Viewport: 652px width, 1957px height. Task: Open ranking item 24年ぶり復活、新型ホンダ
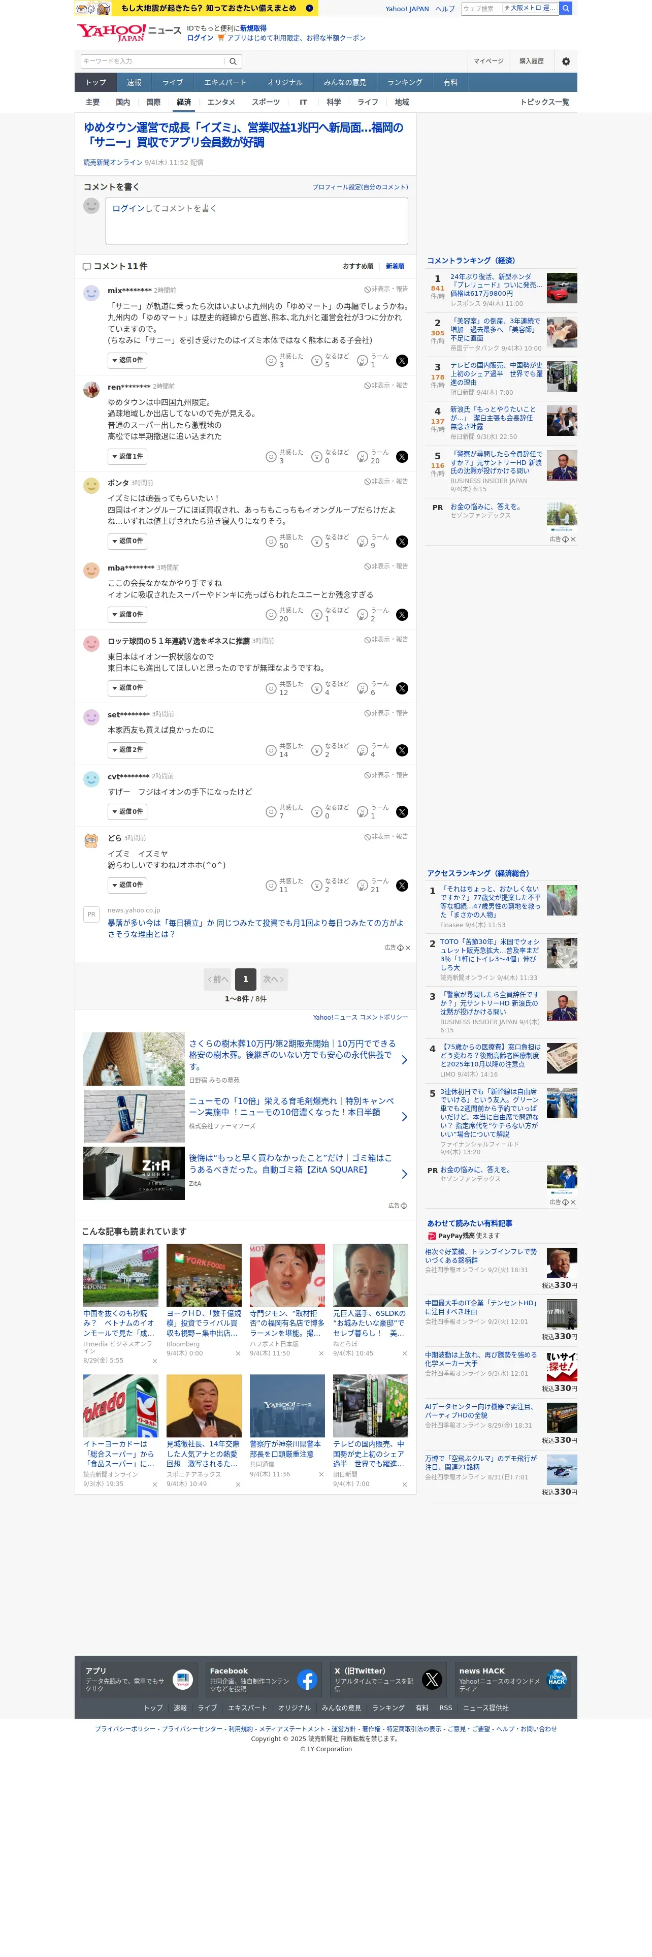(496, 286)
